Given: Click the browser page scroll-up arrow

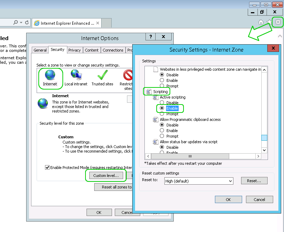Looking at the screenshot, I should click(x=280, y=36).
